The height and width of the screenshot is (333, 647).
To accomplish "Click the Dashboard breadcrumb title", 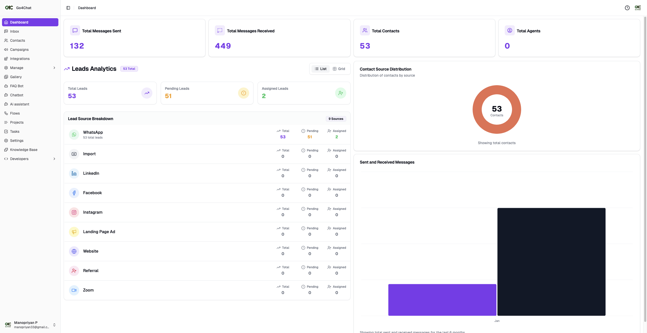I will click(x=87, y=8).
